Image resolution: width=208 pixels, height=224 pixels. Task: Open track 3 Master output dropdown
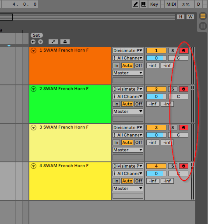[128, 150]
